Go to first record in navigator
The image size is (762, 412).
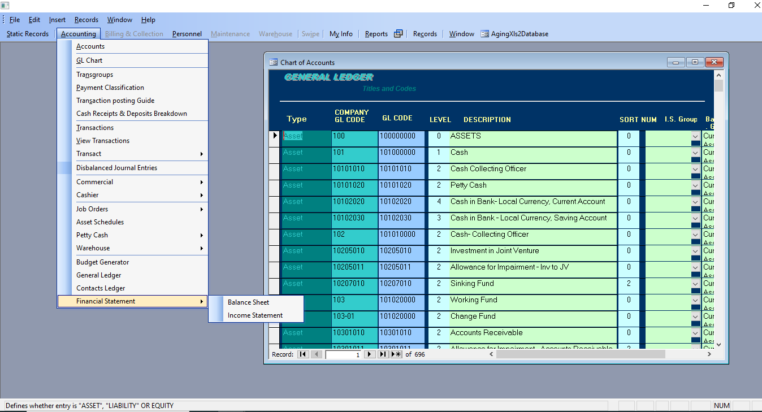303,354
